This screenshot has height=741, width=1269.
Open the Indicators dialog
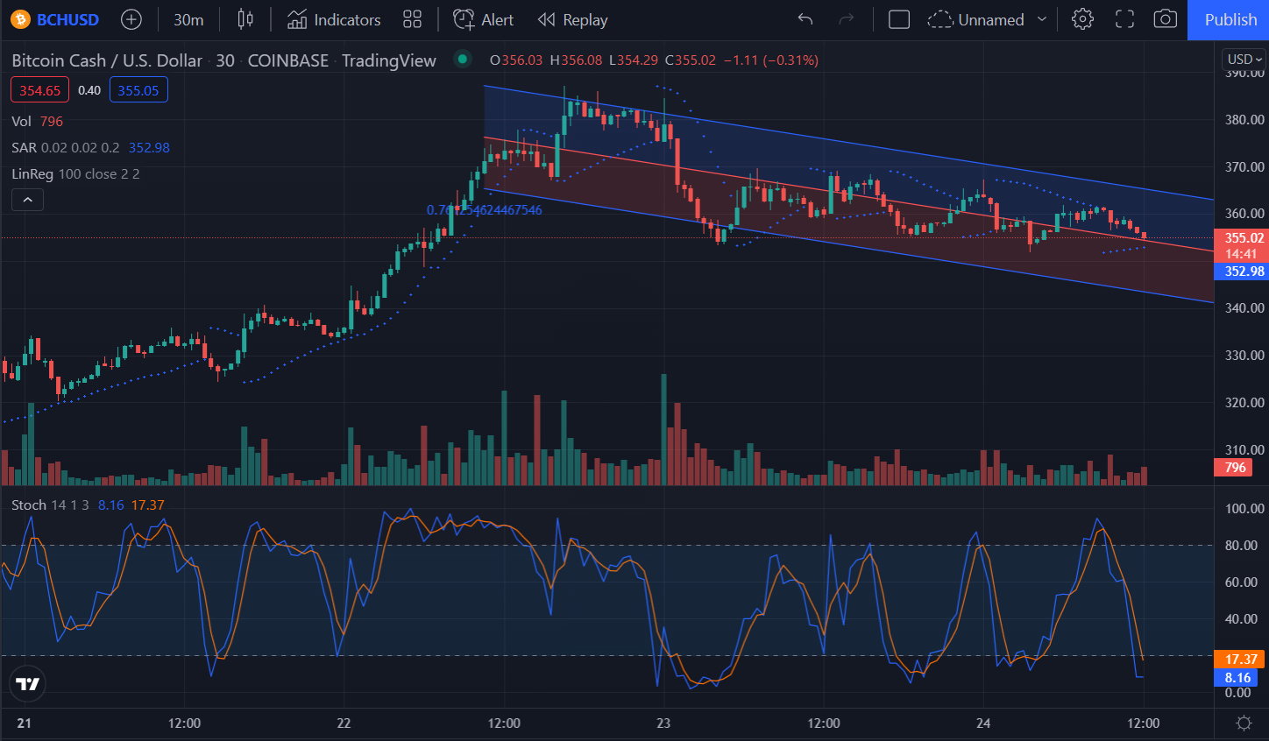334,19
